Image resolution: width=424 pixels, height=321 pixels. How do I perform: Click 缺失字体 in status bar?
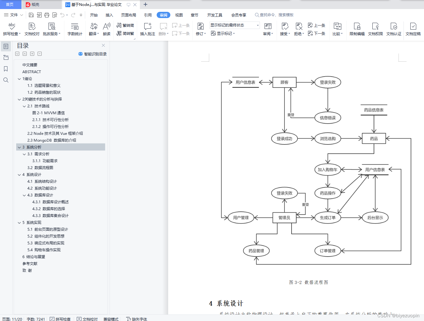click(x=137, y=319)
